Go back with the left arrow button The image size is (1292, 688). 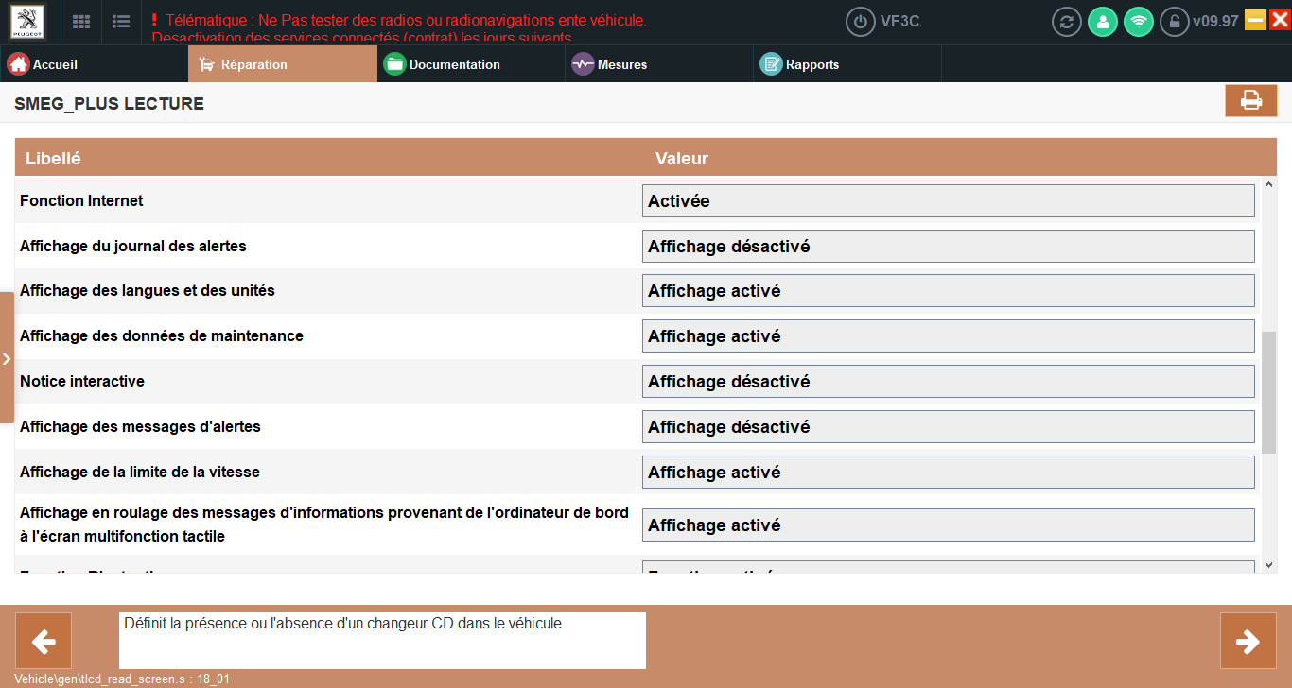coord(44,641)
